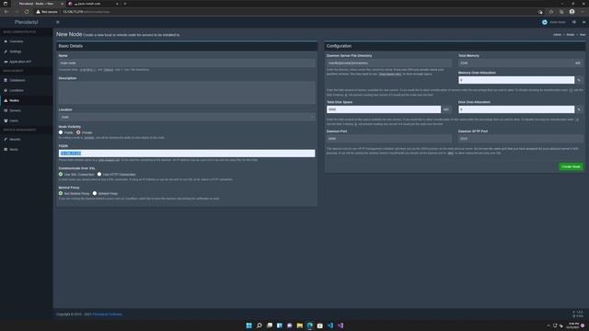Switch to the second browser tab

pyautogui.click(x=93, y=4)
